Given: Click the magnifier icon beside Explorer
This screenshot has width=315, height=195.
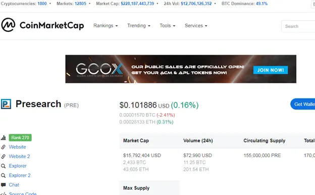Looking at the screenshot, I should coord(3,166).
